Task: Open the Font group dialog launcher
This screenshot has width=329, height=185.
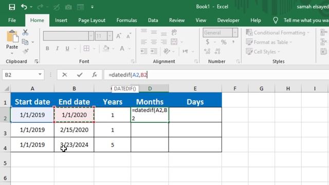Action: (133, 61)
